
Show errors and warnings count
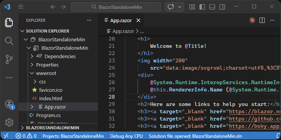[x=26, y=136]
